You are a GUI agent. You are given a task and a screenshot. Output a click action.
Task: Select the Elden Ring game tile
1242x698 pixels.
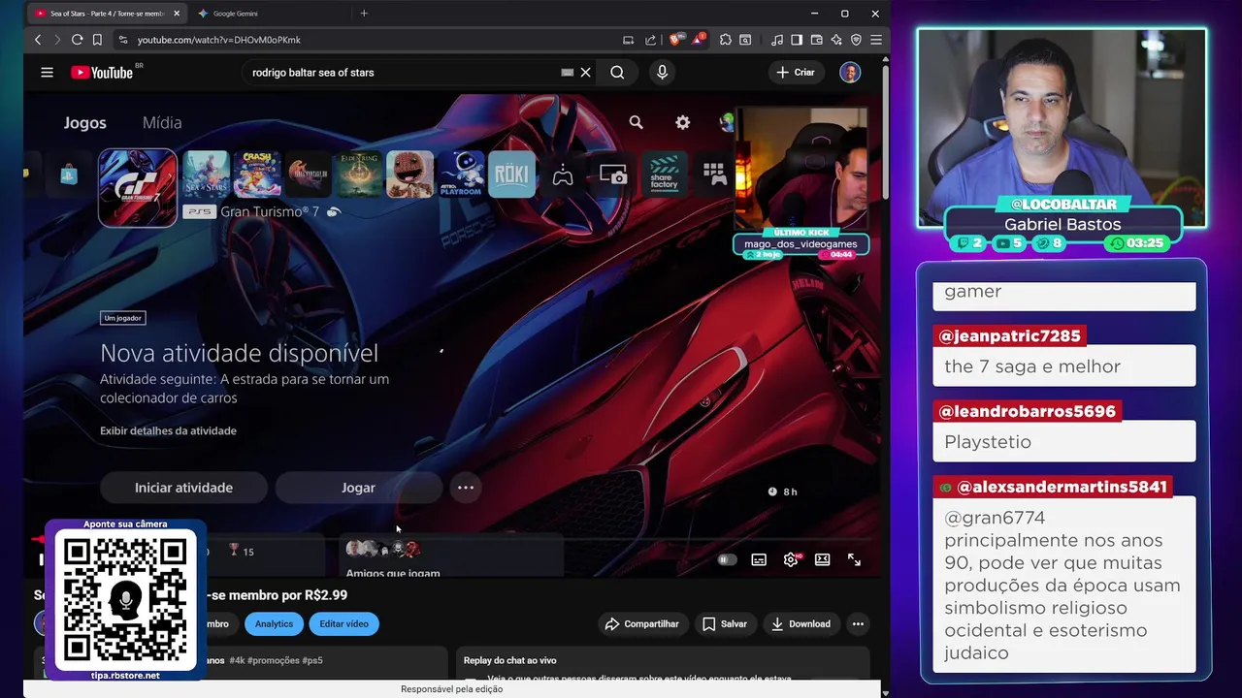359,174
